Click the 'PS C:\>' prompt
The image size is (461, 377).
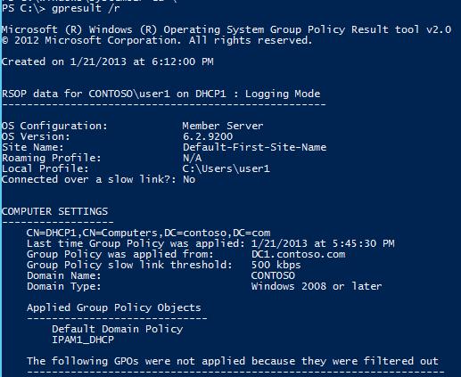click(x=23, y=8)
